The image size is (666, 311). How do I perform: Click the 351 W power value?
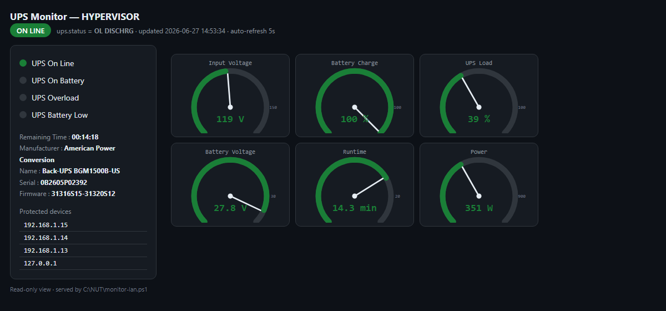(x=479, y=208)
